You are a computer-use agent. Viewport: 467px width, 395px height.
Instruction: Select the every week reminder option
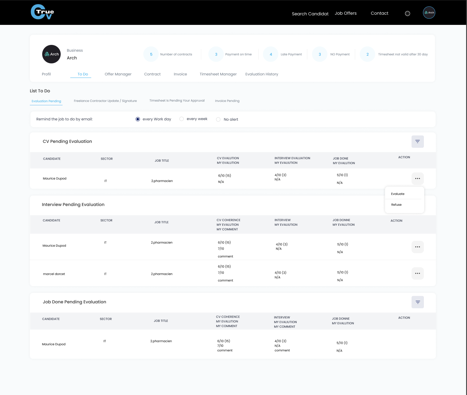click(x=182, y=119)
